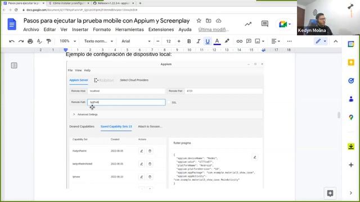
Task: Click Kedyn Molina's video thumbnail
Action: coord(328,17)
